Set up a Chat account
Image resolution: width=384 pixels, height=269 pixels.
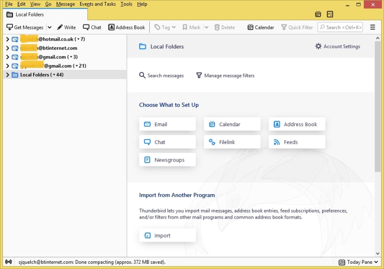point(168,142)
